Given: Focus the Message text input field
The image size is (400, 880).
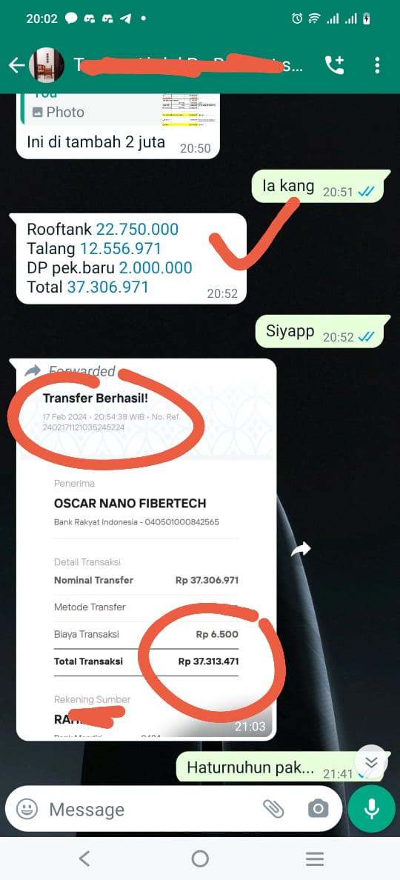Looking at the screenshot, I should pyautogui.click(x=151, y=809).
